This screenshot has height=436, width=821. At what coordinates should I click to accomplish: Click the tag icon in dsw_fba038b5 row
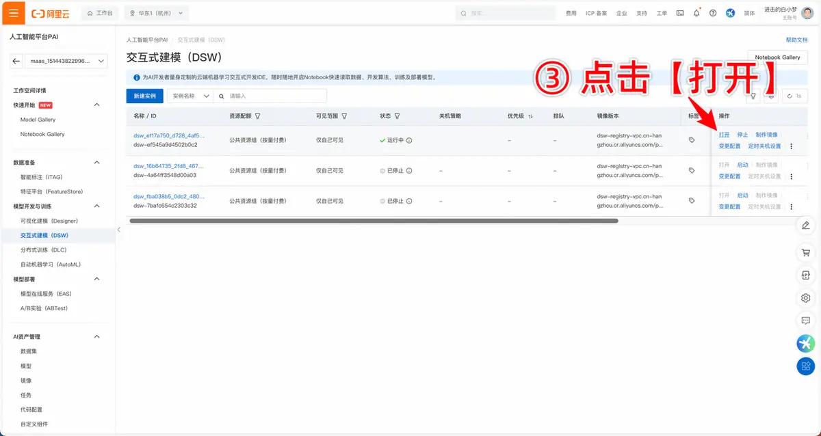pos(692,201)
